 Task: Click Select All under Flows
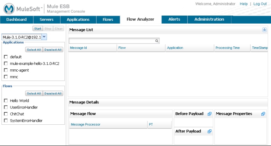34,94
